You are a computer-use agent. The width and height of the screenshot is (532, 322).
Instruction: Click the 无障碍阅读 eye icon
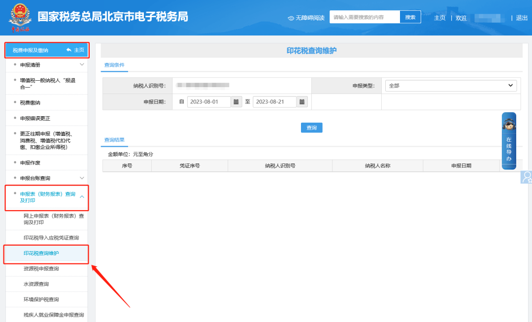pos(291,18)
